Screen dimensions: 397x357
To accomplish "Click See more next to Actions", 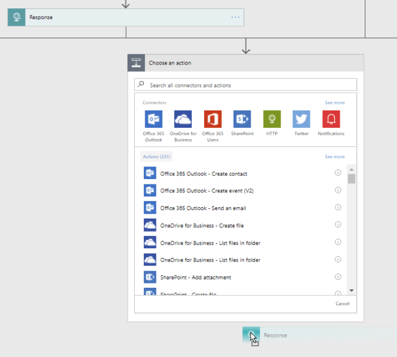I will point(335,157).
